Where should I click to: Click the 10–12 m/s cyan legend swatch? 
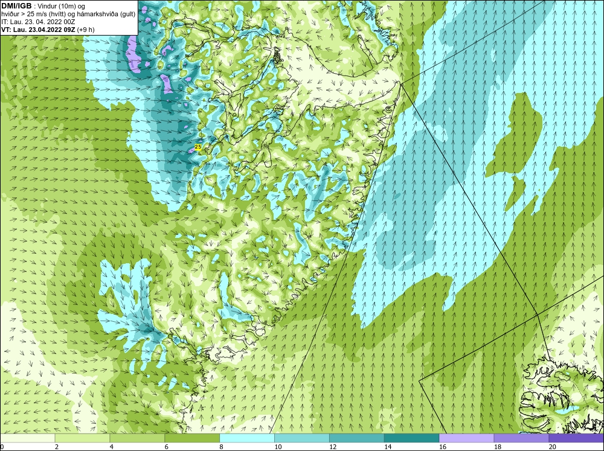click(x=301, y=438)
